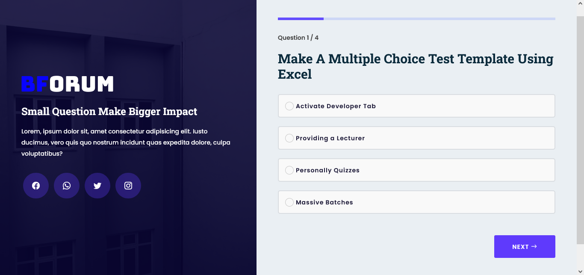Click the unfilled part of progress bar

pyautogui.click(x=439, y=19)
